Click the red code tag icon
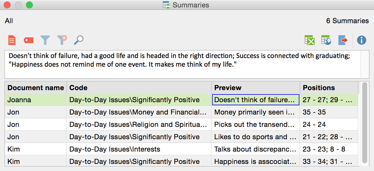Image resolution: width=374 pixels, height=171 pixels. point(28,40)
